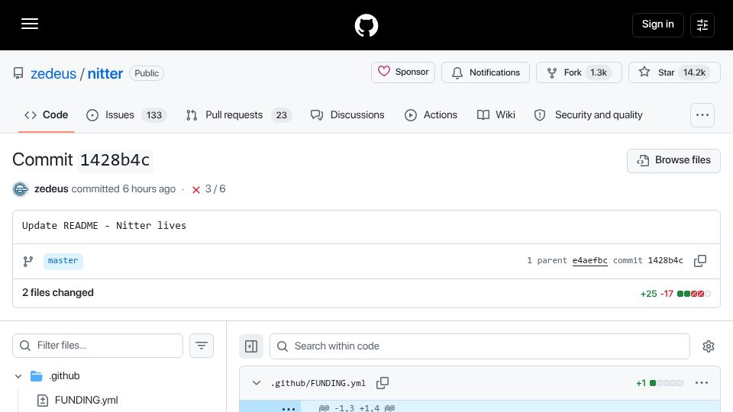
Task: Collapse the file tree panel
Action: tap(251, 346)
